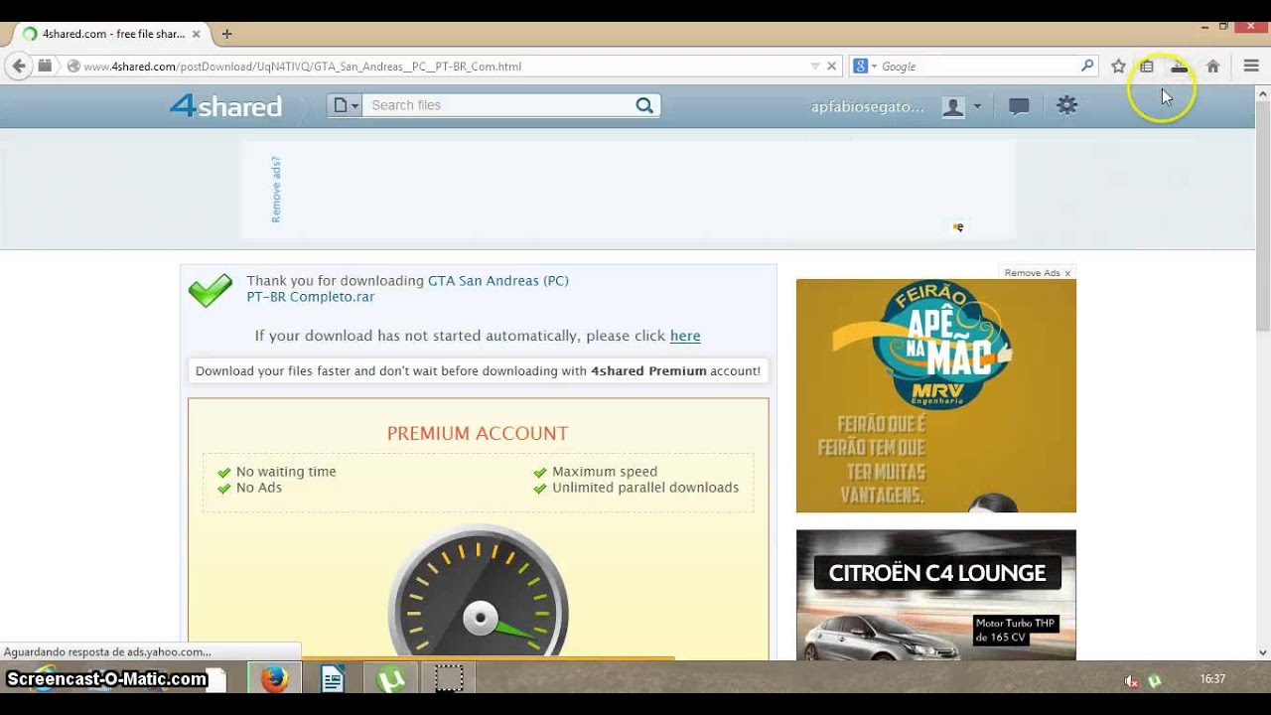This screenshot has height=715, width=1271.
Task: Open the MRV Feirão Apê na Mão ad
Action: pyautogui.click(x=936, y=395)
